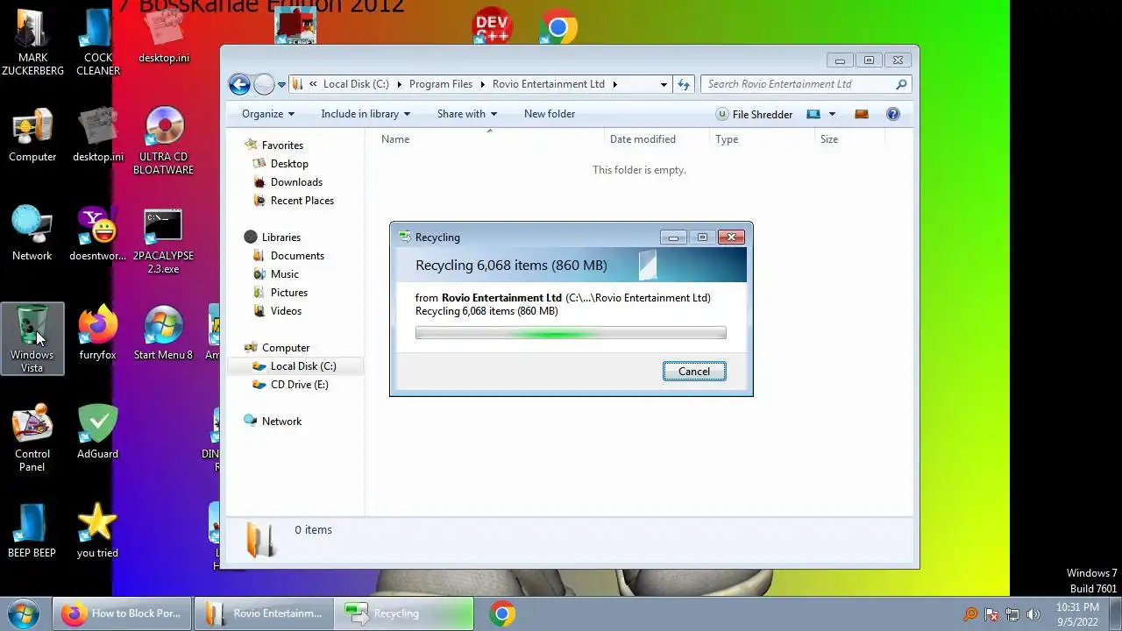The width and height of the screenshot is (1122, 631).
Task: Expand breadcrumb arrow after Program Files
Action: pos(482,84)
